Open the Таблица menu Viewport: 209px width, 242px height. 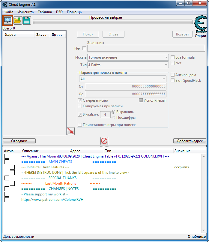[45, 12]
